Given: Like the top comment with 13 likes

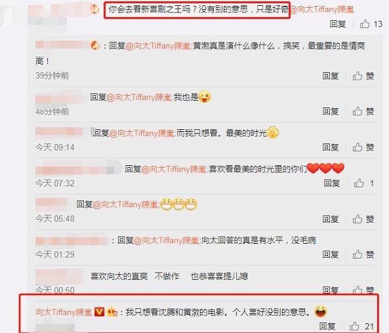Looking at the screenshot, I should point(371,24).
